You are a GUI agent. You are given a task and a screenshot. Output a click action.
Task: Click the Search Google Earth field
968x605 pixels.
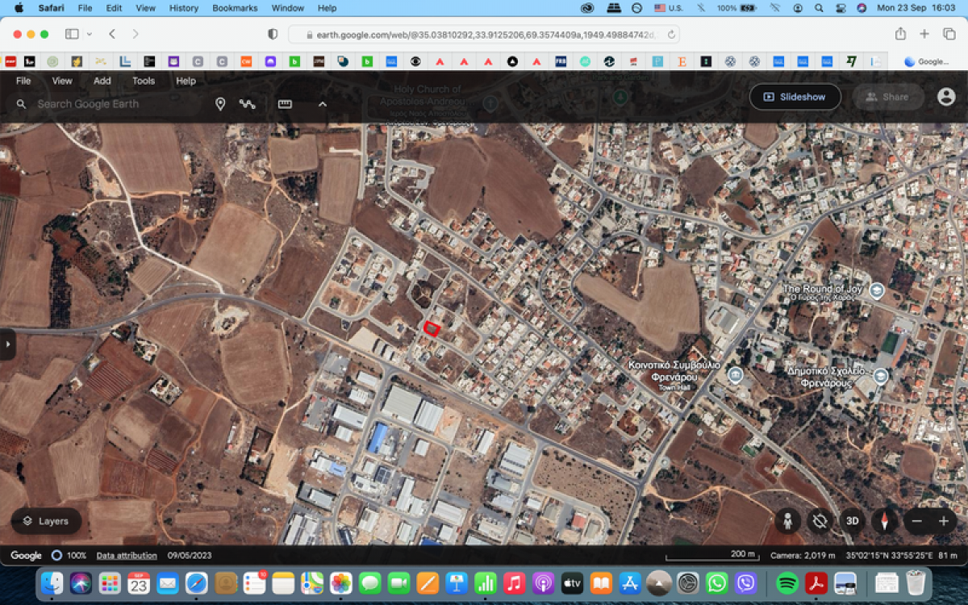pyautogui.click(x=113, y=104)
